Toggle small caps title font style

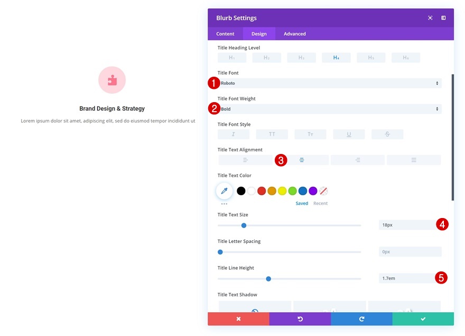point(310,134)
